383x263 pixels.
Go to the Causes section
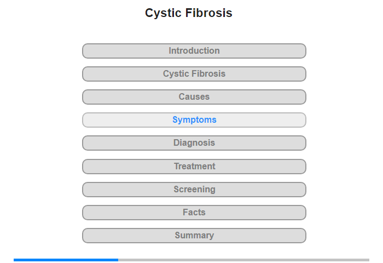[194, 97]
